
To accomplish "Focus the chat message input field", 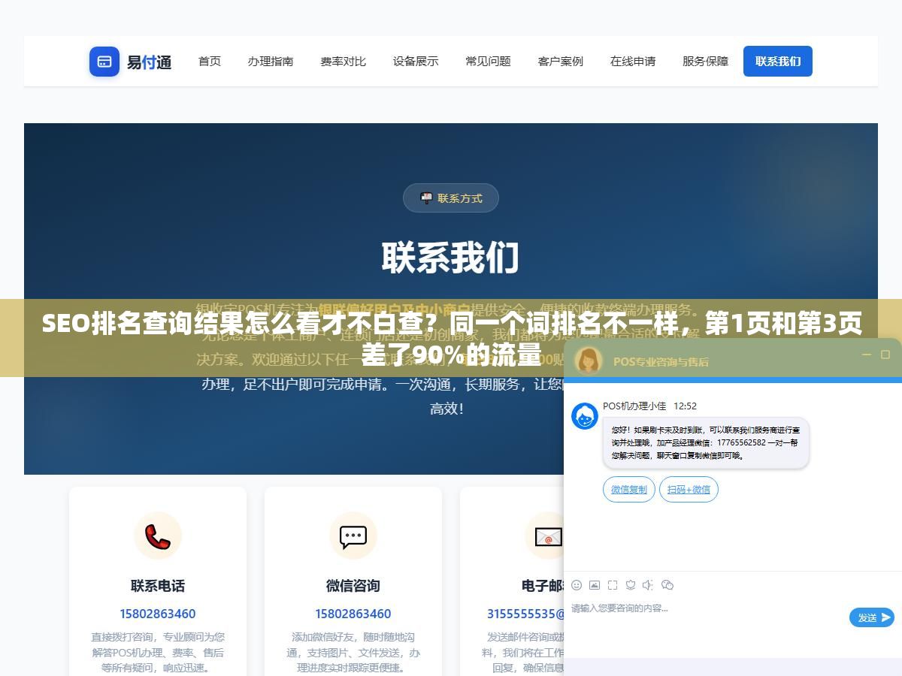I will click(707, 617).
